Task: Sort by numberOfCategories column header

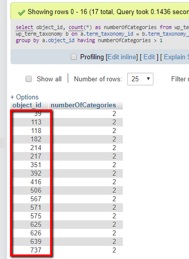Action: [83, 105]
